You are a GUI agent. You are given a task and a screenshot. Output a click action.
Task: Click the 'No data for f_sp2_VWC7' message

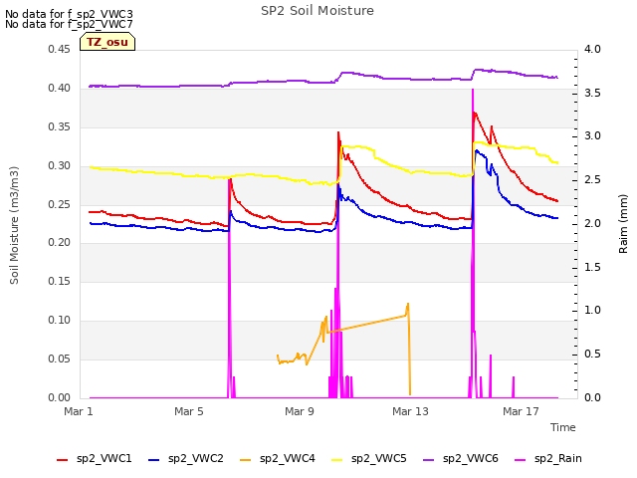pyautogui.click(x=69, y=24)
